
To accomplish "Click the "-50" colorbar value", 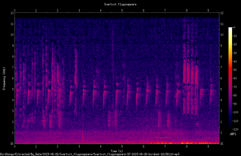I will click(x=234, y=70).
